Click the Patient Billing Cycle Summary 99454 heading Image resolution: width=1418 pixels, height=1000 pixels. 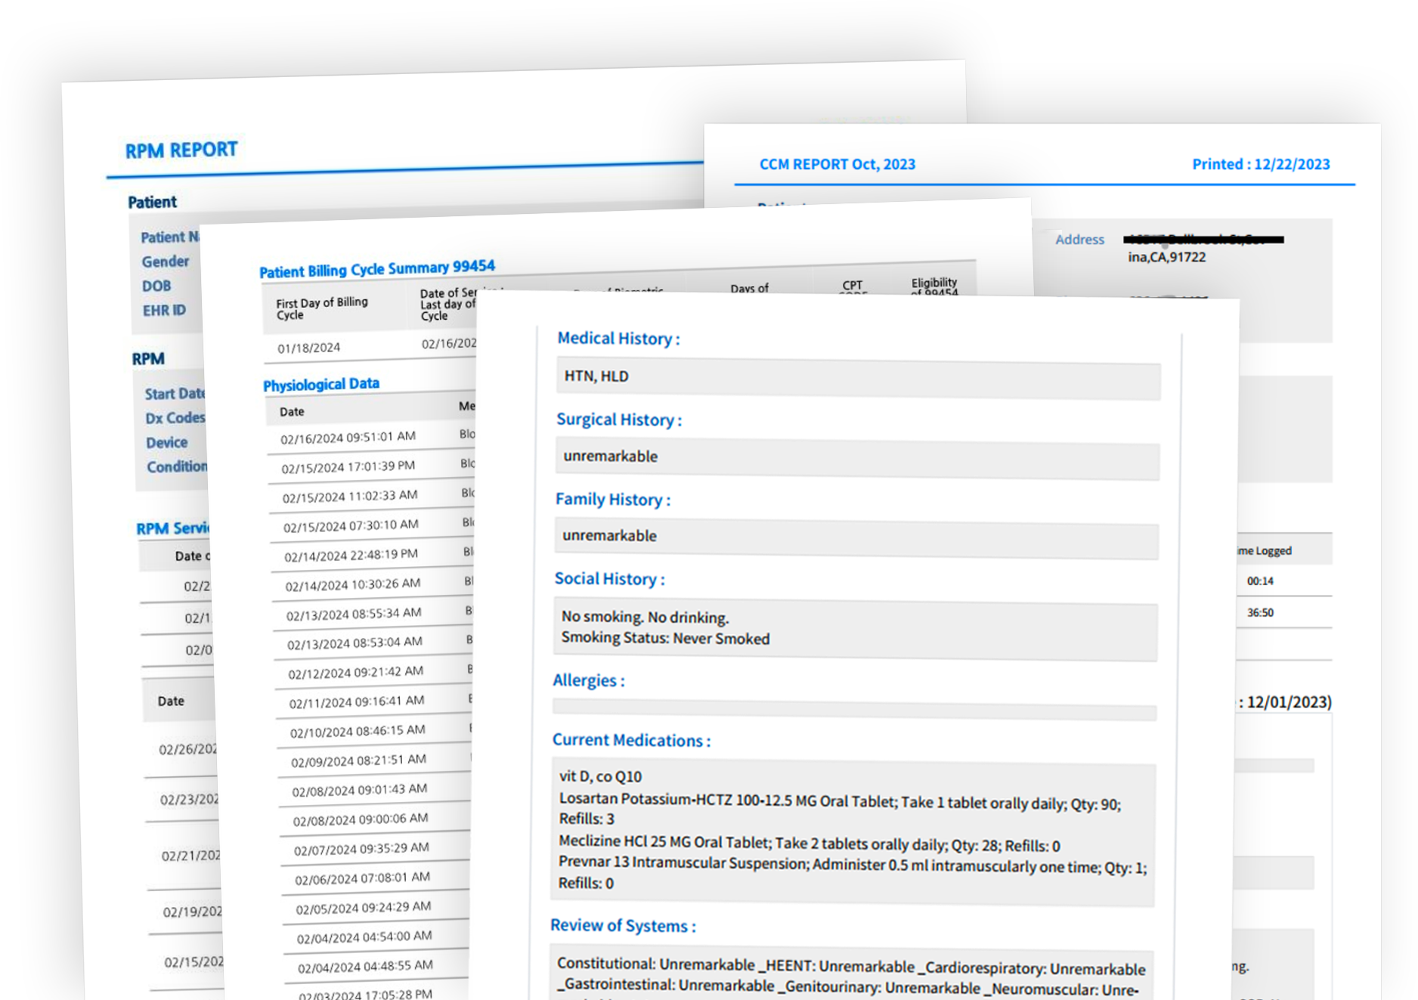point(376,269)
